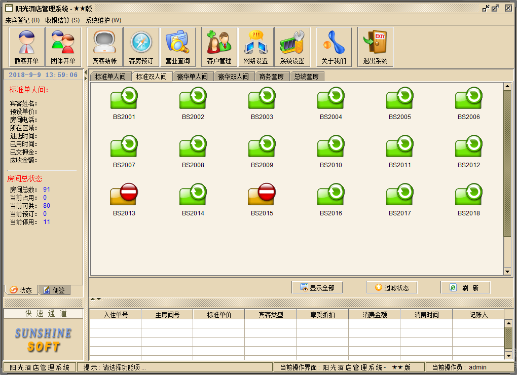Viewport: 517px width, 375px height.
Task: Click the room list scrollbar down arrow
Action: pyautogui.click(x=507, y=272)
